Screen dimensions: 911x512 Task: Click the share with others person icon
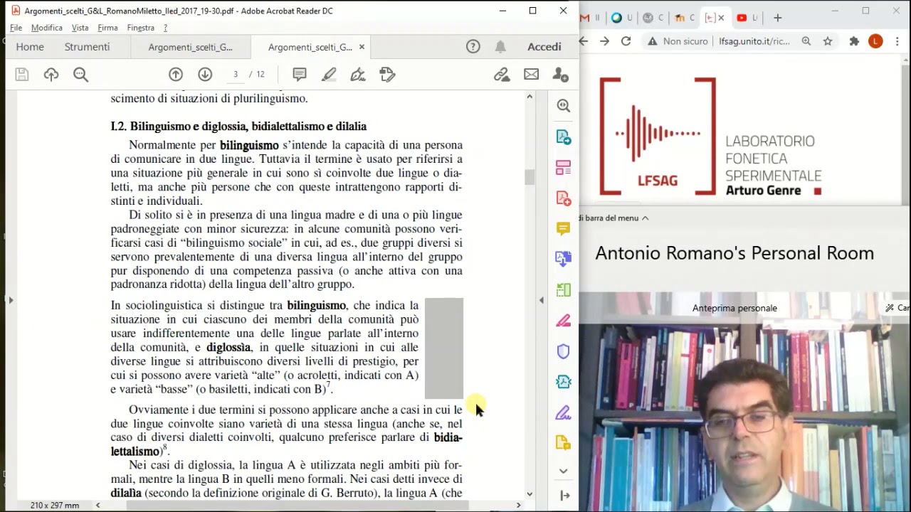pos(561,74)
